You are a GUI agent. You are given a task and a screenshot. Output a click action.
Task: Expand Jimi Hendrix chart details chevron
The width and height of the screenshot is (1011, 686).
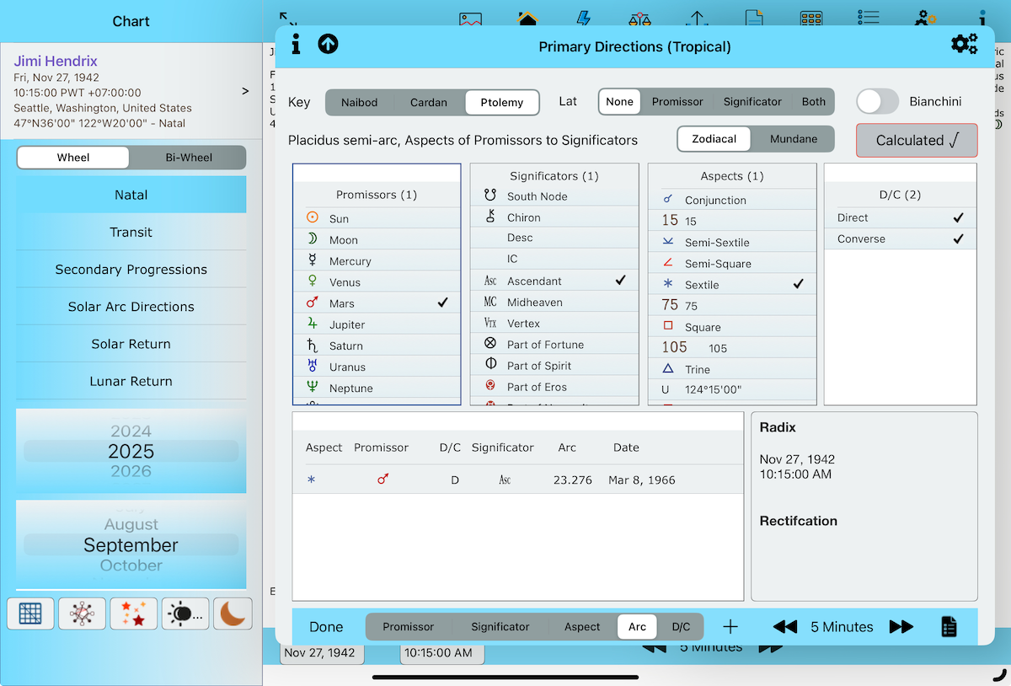point(245,91)
